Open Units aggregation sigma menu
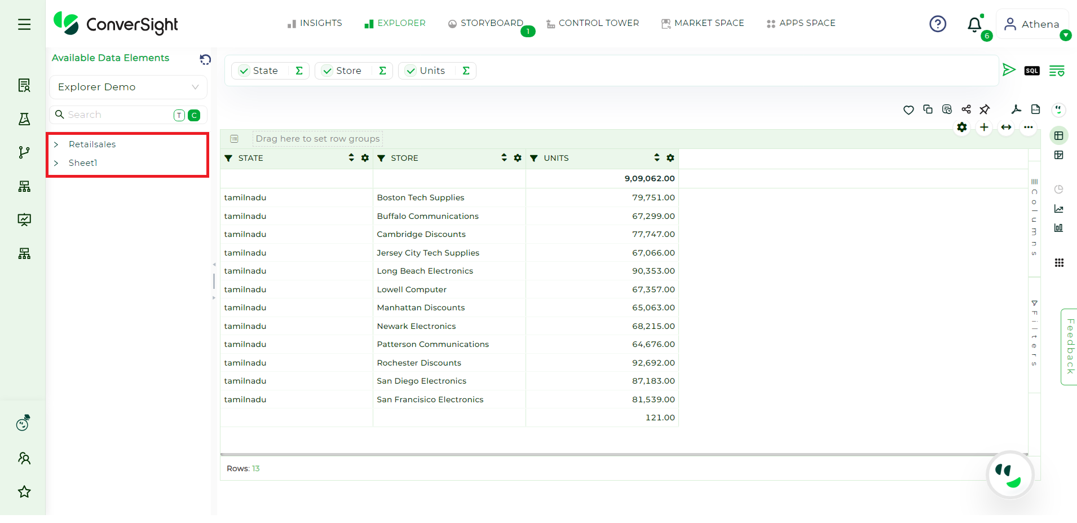1077x523 pixels. [466, 71]
